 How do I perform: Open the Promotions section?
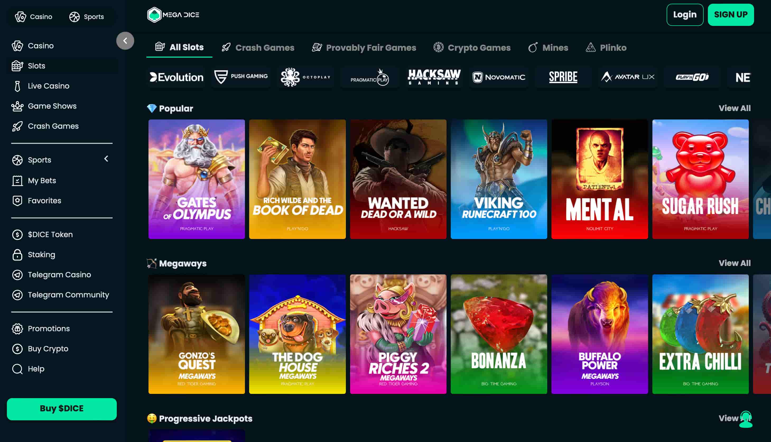[49, 329]
